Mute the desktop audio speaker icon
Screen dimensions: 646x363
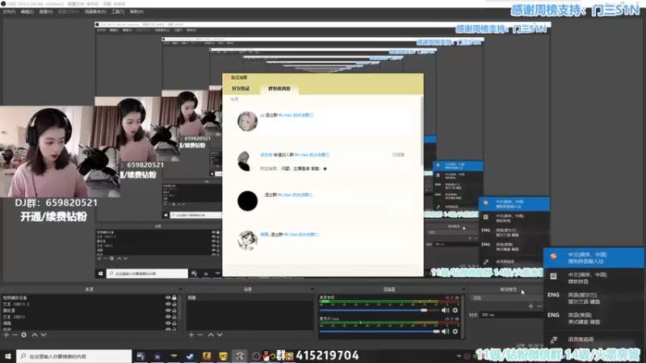[446, 311]
